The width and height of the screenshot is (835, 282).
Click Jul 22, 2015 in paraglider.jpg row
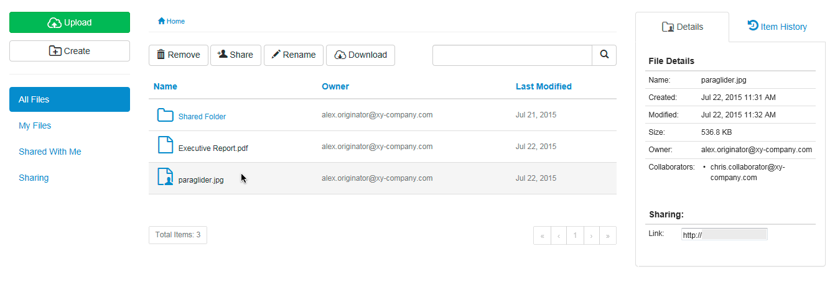tap(536, 178)
